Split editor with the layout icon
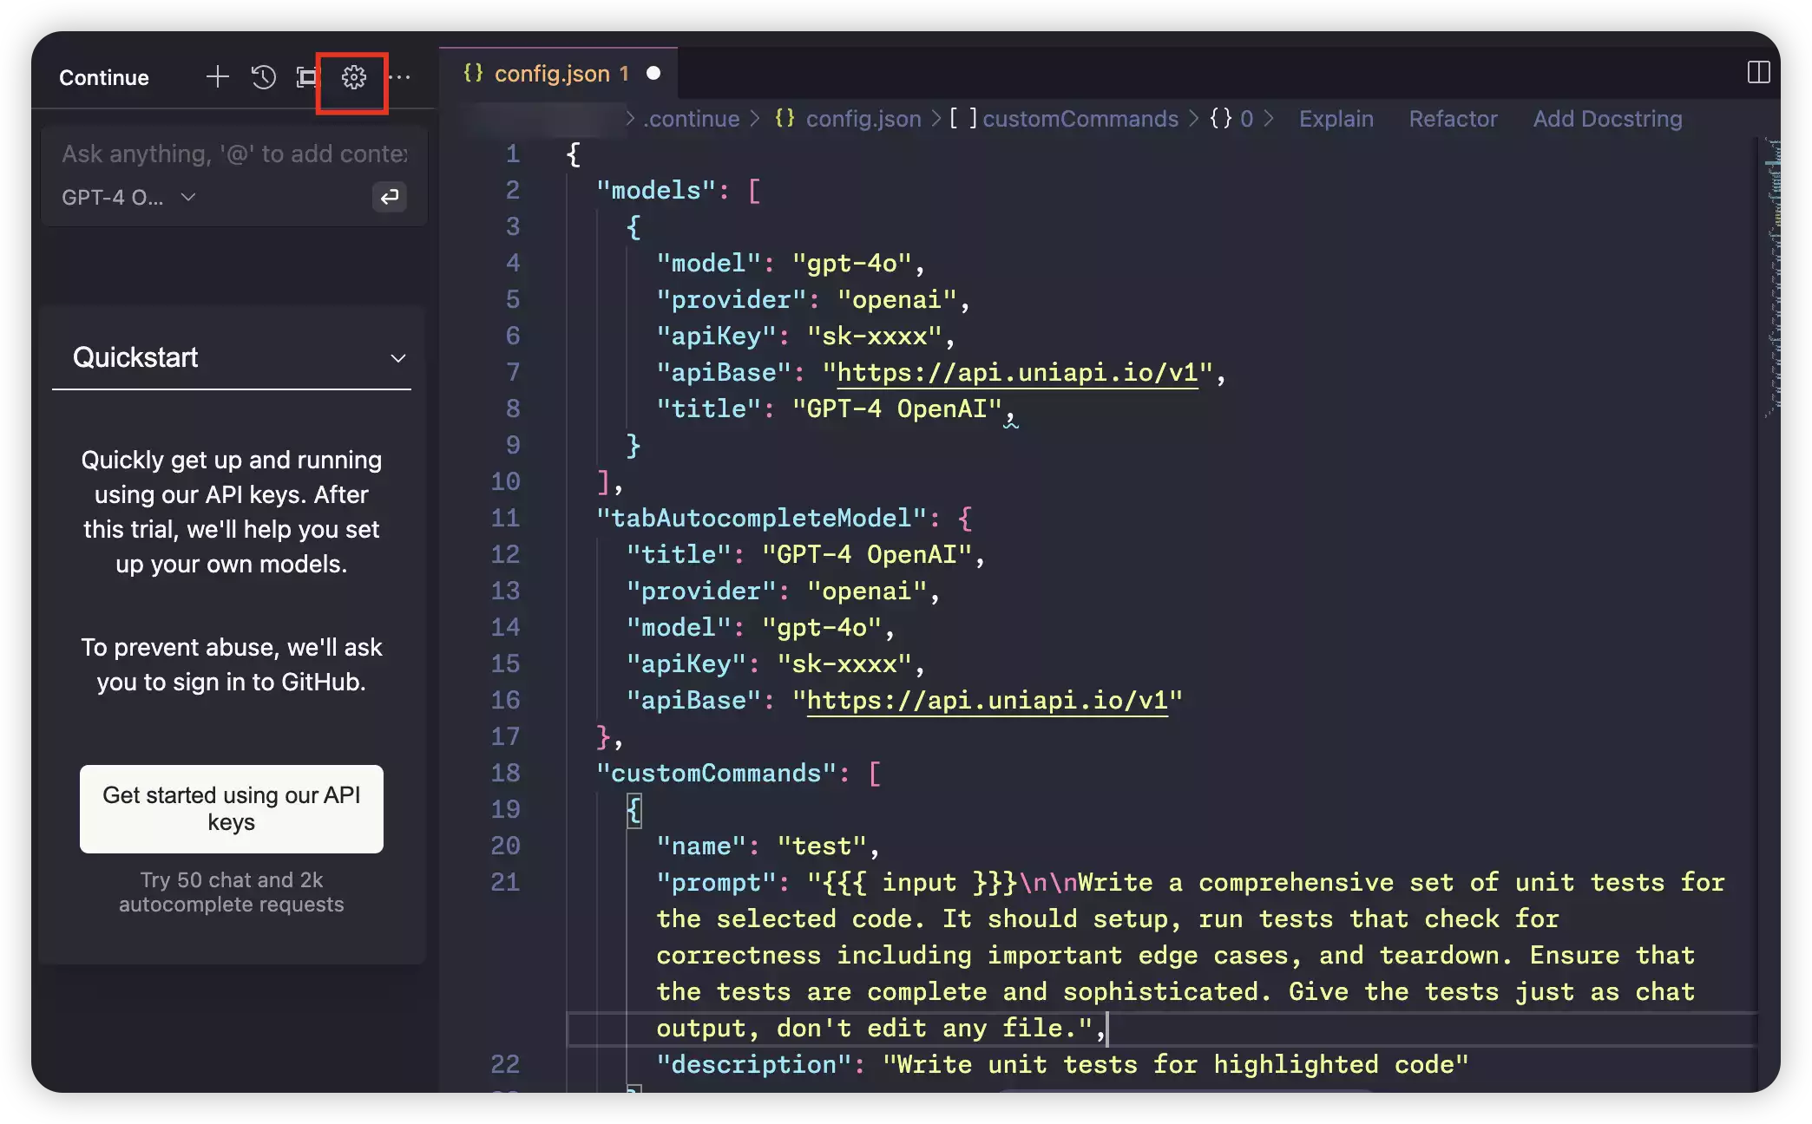Viewport: 1812px width, 1124px height. (1758, 73)
